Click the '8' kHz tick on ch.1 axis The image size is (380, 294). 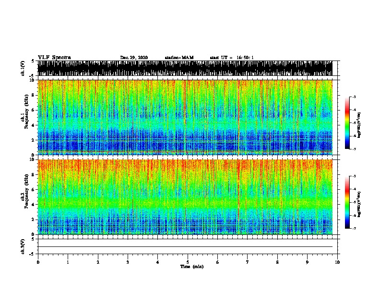point(33,95)
